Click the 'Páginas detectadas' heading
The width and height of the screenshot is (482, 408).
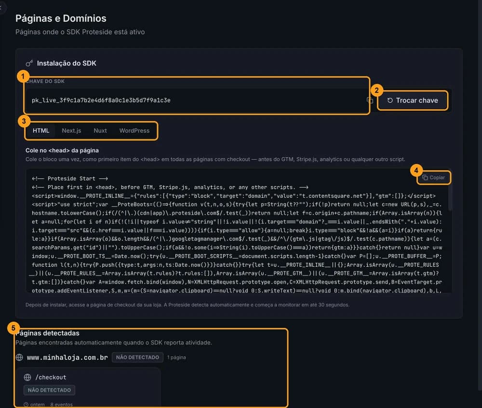(x=48, y=333)
